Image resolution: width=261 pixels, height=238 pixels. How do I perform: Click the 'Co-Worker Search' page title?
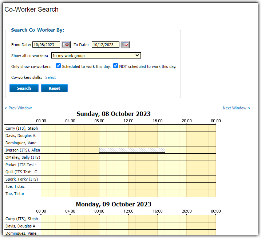pyautogui.click(x=31, y=9)
